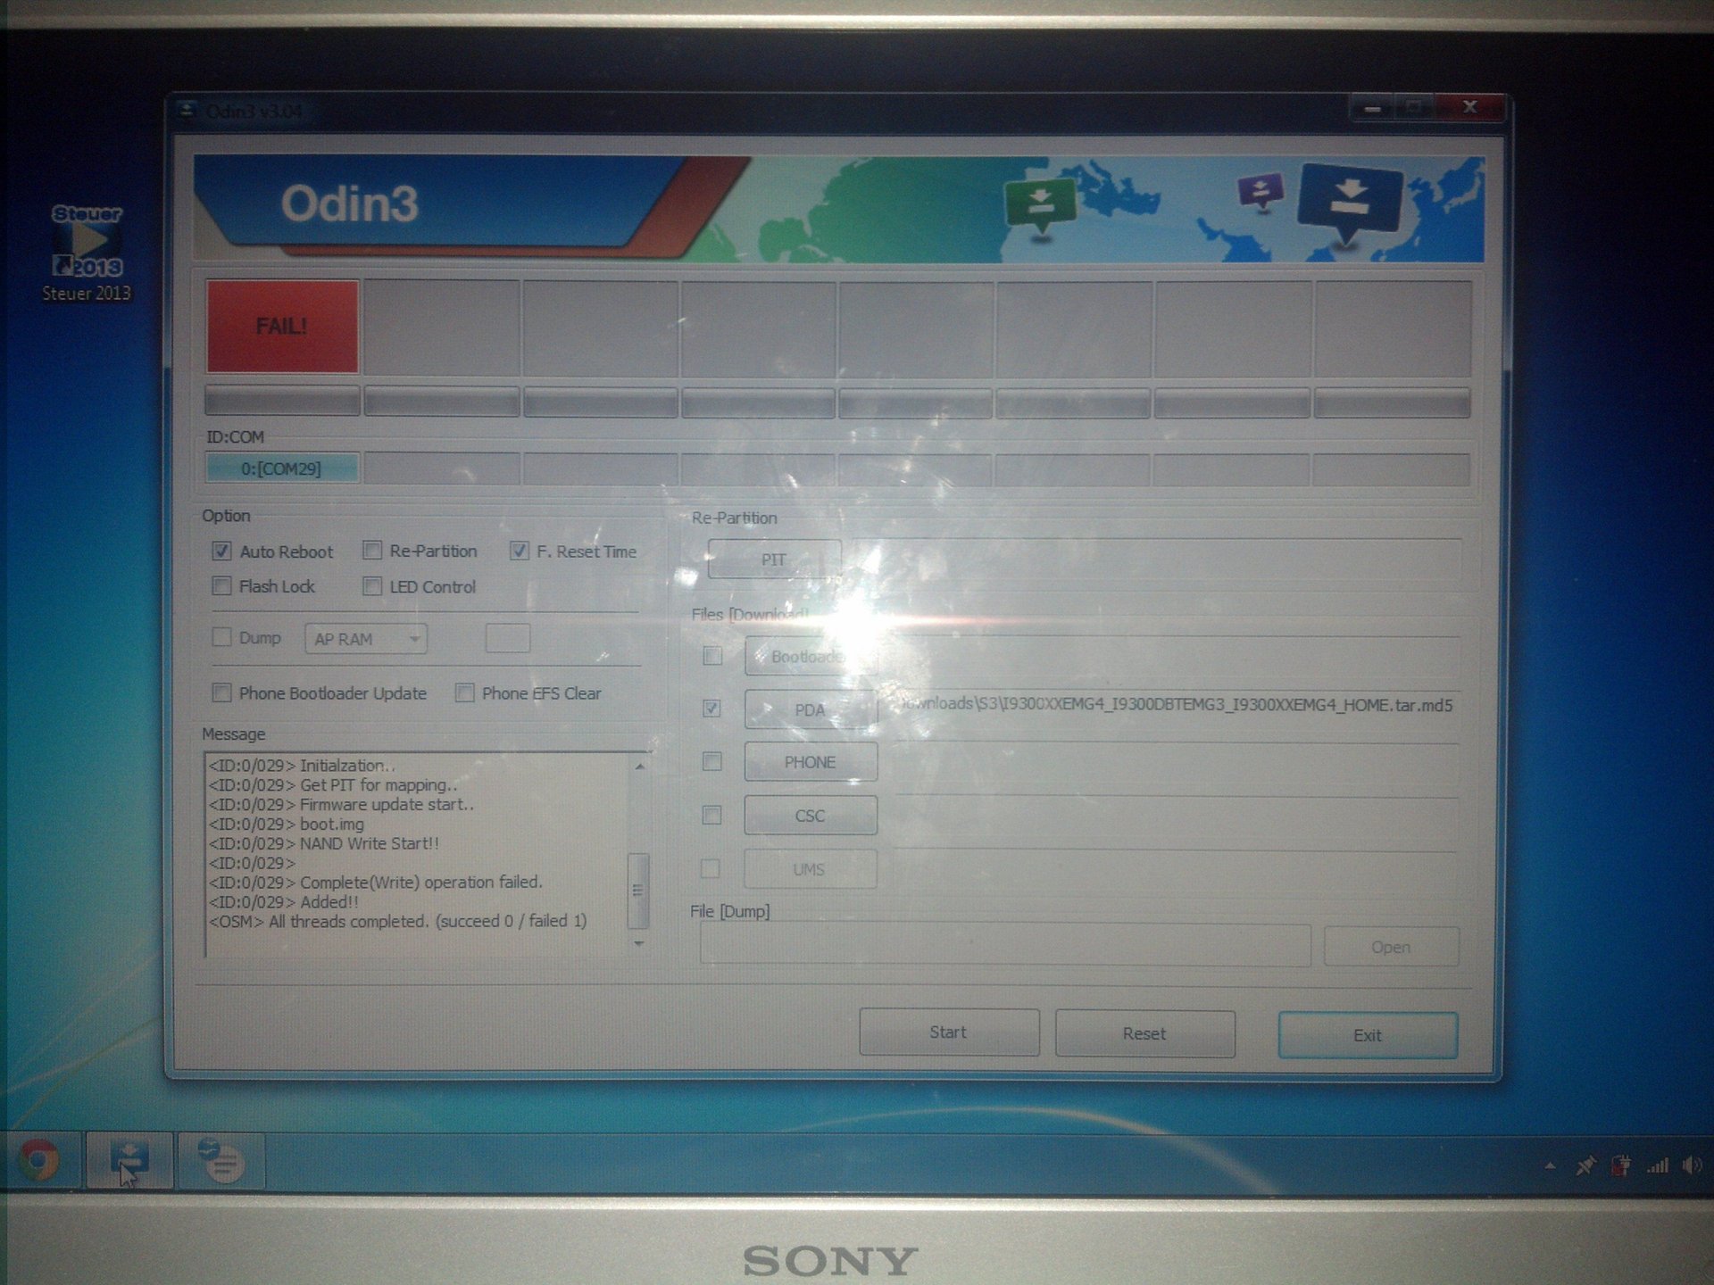Click the PIT file button
The height and width of the screenshot is (1285, 1714).
coord(773,560)
